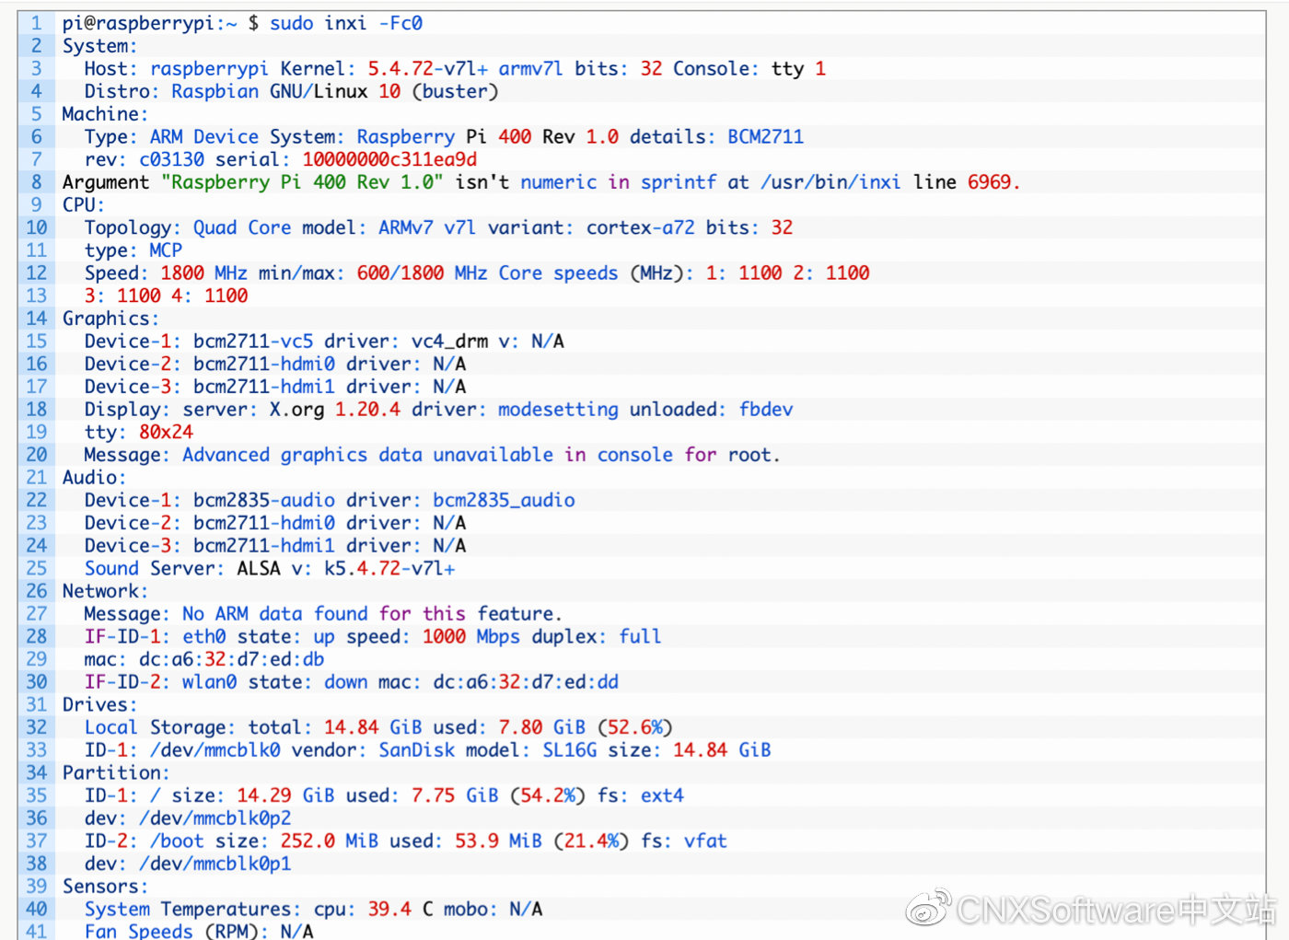Click the cortex-a72 variant text
The image size is (1289, 940).
[x=640, y=227]
